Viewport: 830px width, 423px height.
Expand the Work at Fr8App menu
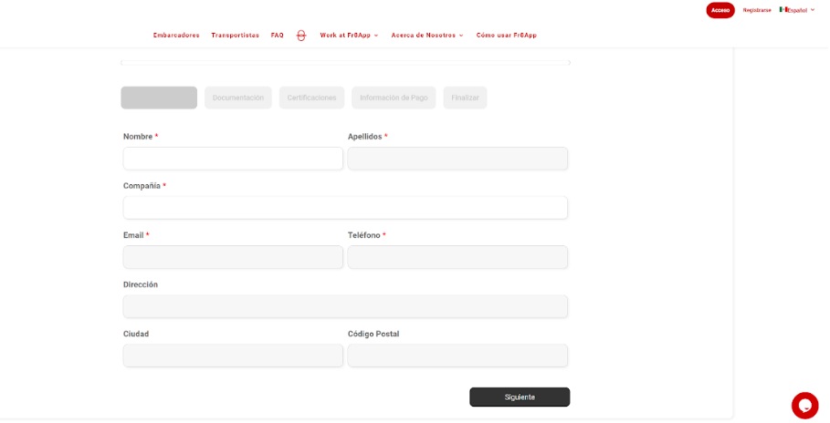pyautogui.click(x=350, y=36)
